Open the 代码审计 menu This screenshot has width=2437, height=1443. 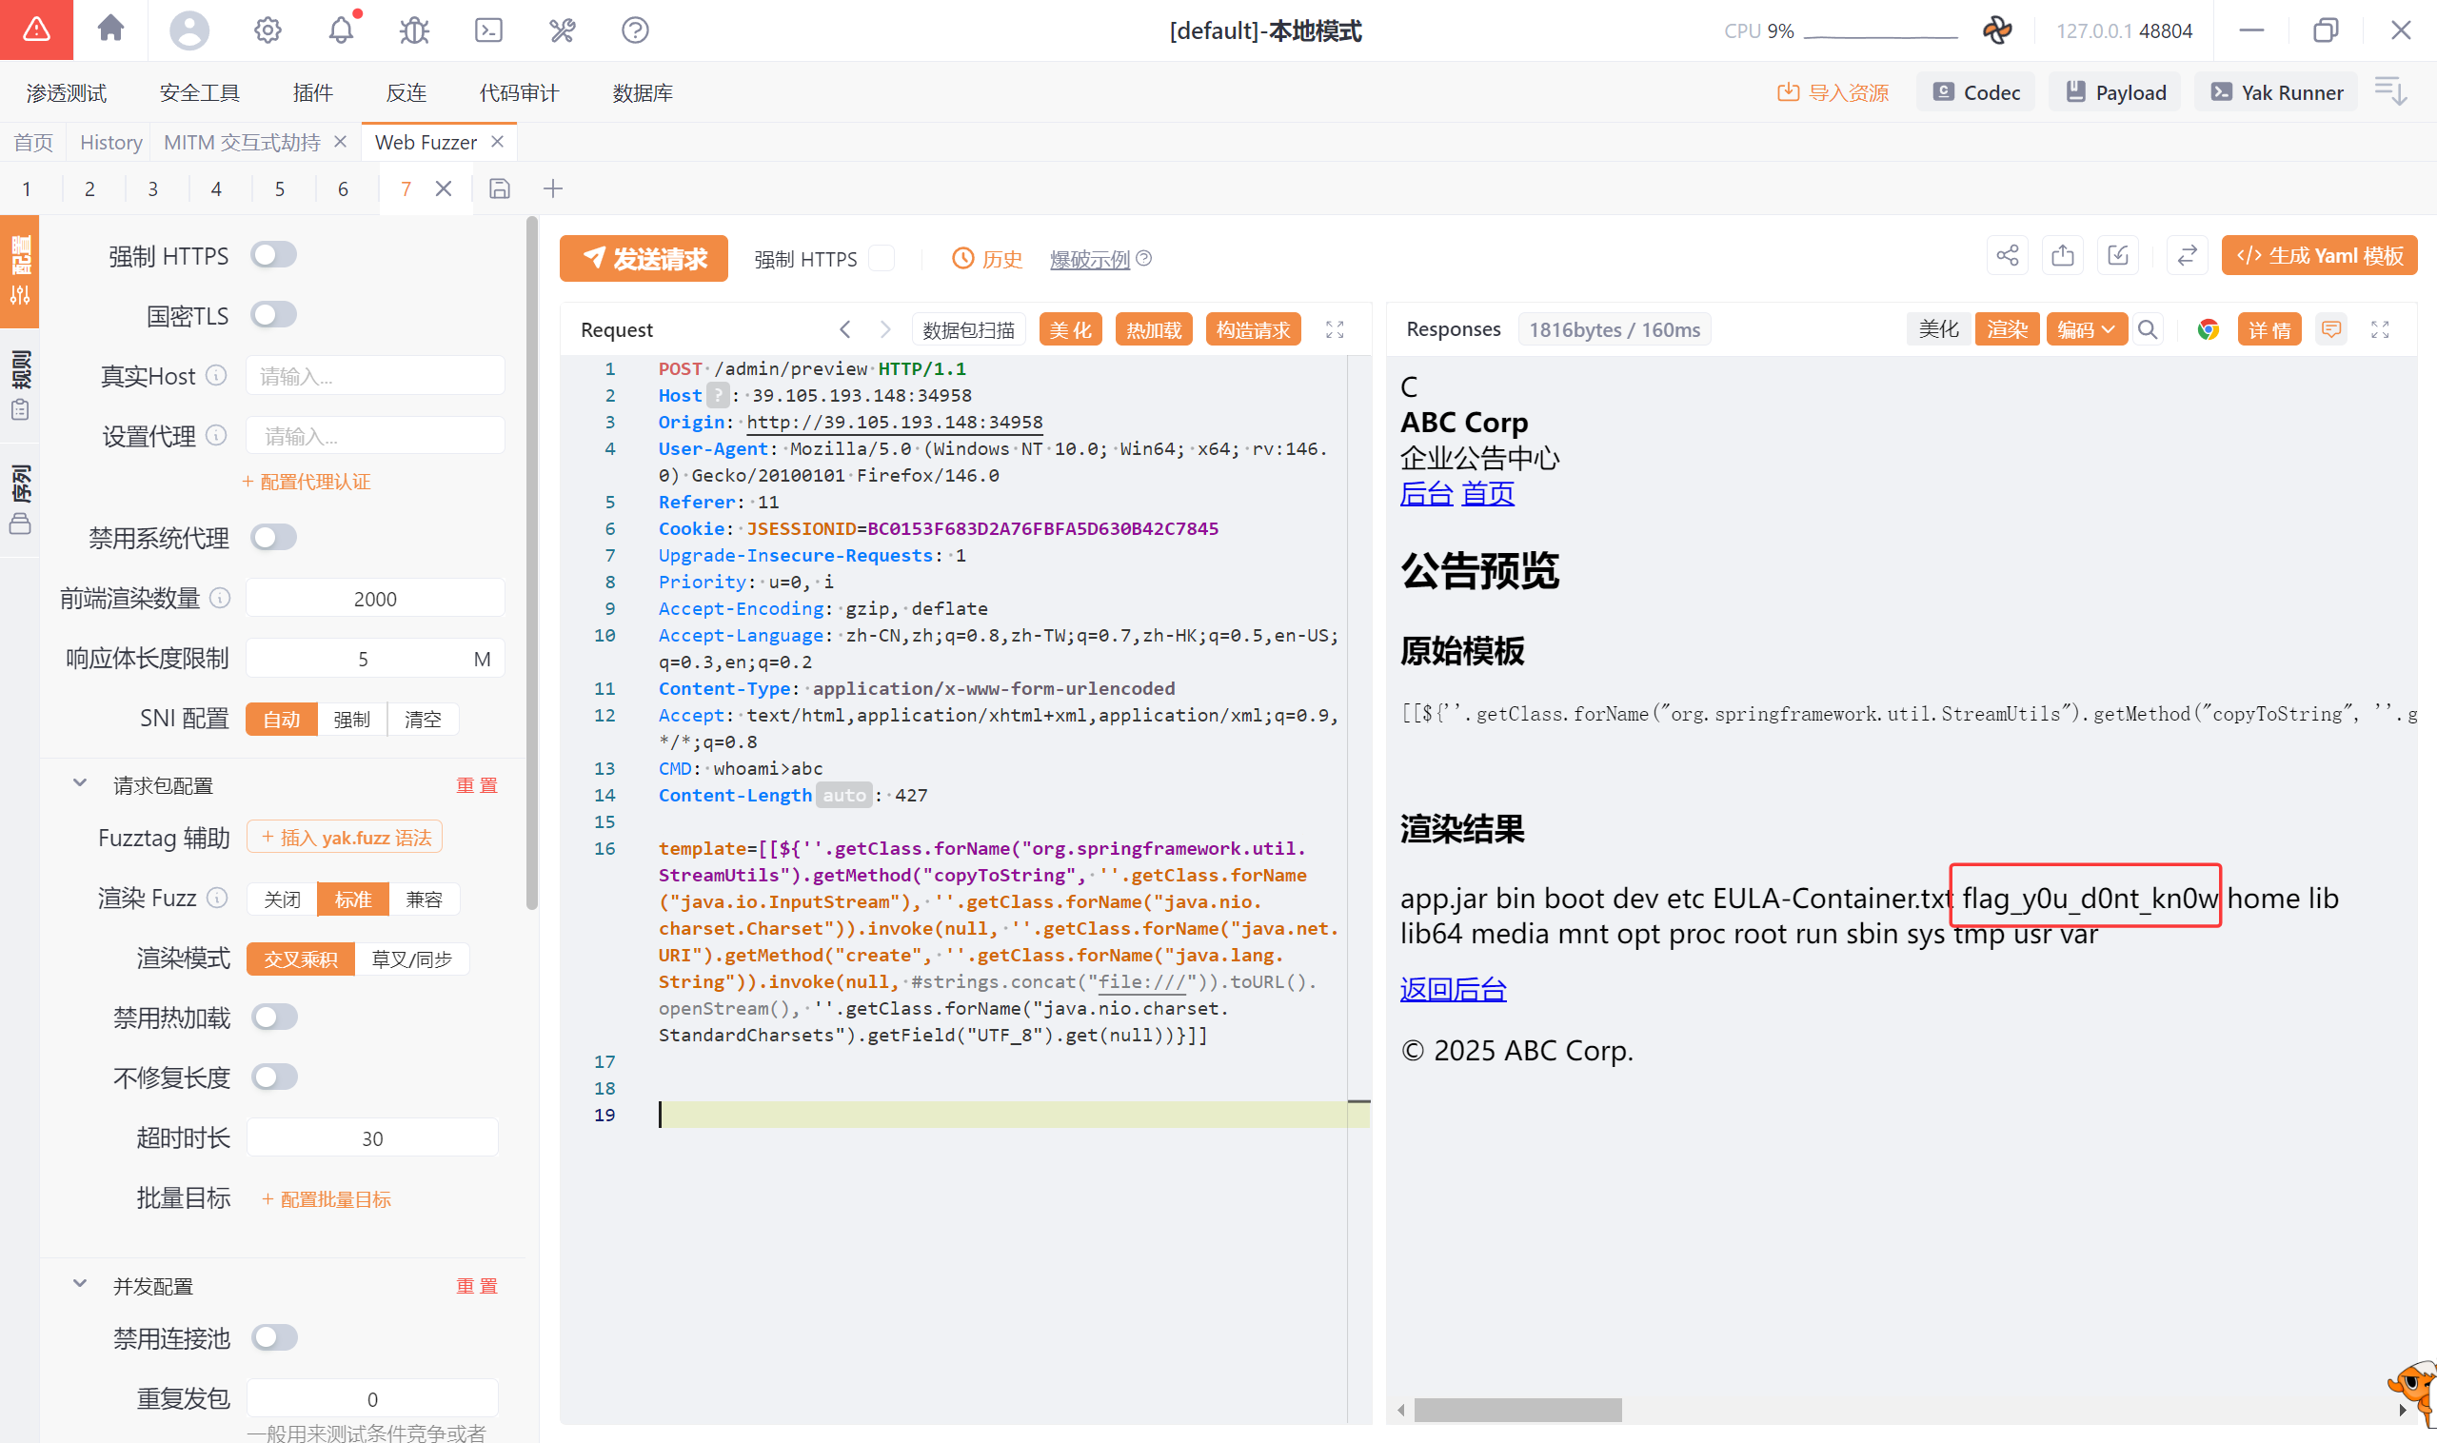(518, 92)
